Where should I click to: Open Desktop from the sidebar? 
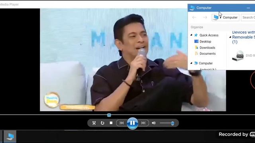[x=206, y=42]
